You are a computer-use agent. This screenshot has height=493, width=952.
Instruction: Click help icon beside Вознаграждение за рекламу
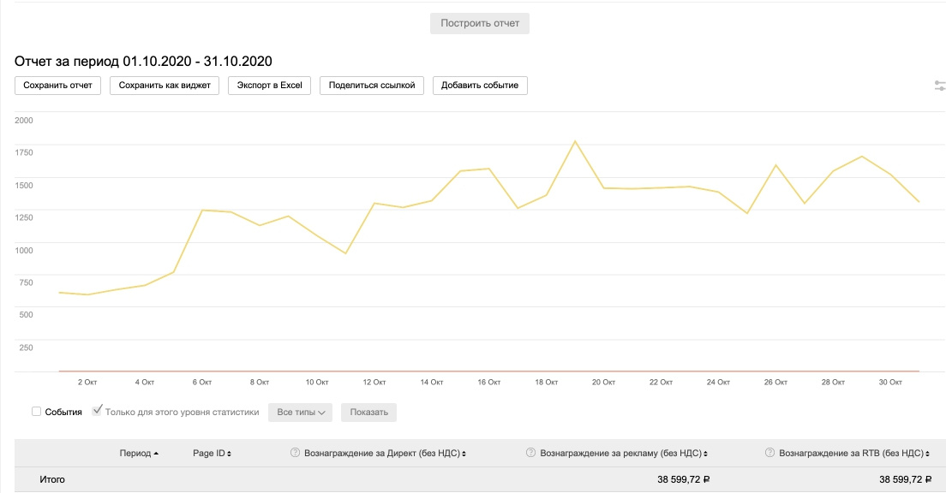coord(530,453)
